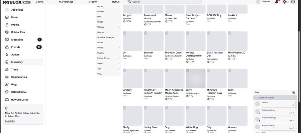Expand the Shoes category chevron
The image size is (301, 133).
119,64
